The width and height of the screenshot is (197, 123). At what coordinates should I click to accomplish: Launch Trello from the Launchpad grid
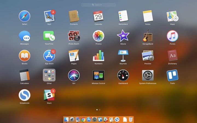click(172, 75)
